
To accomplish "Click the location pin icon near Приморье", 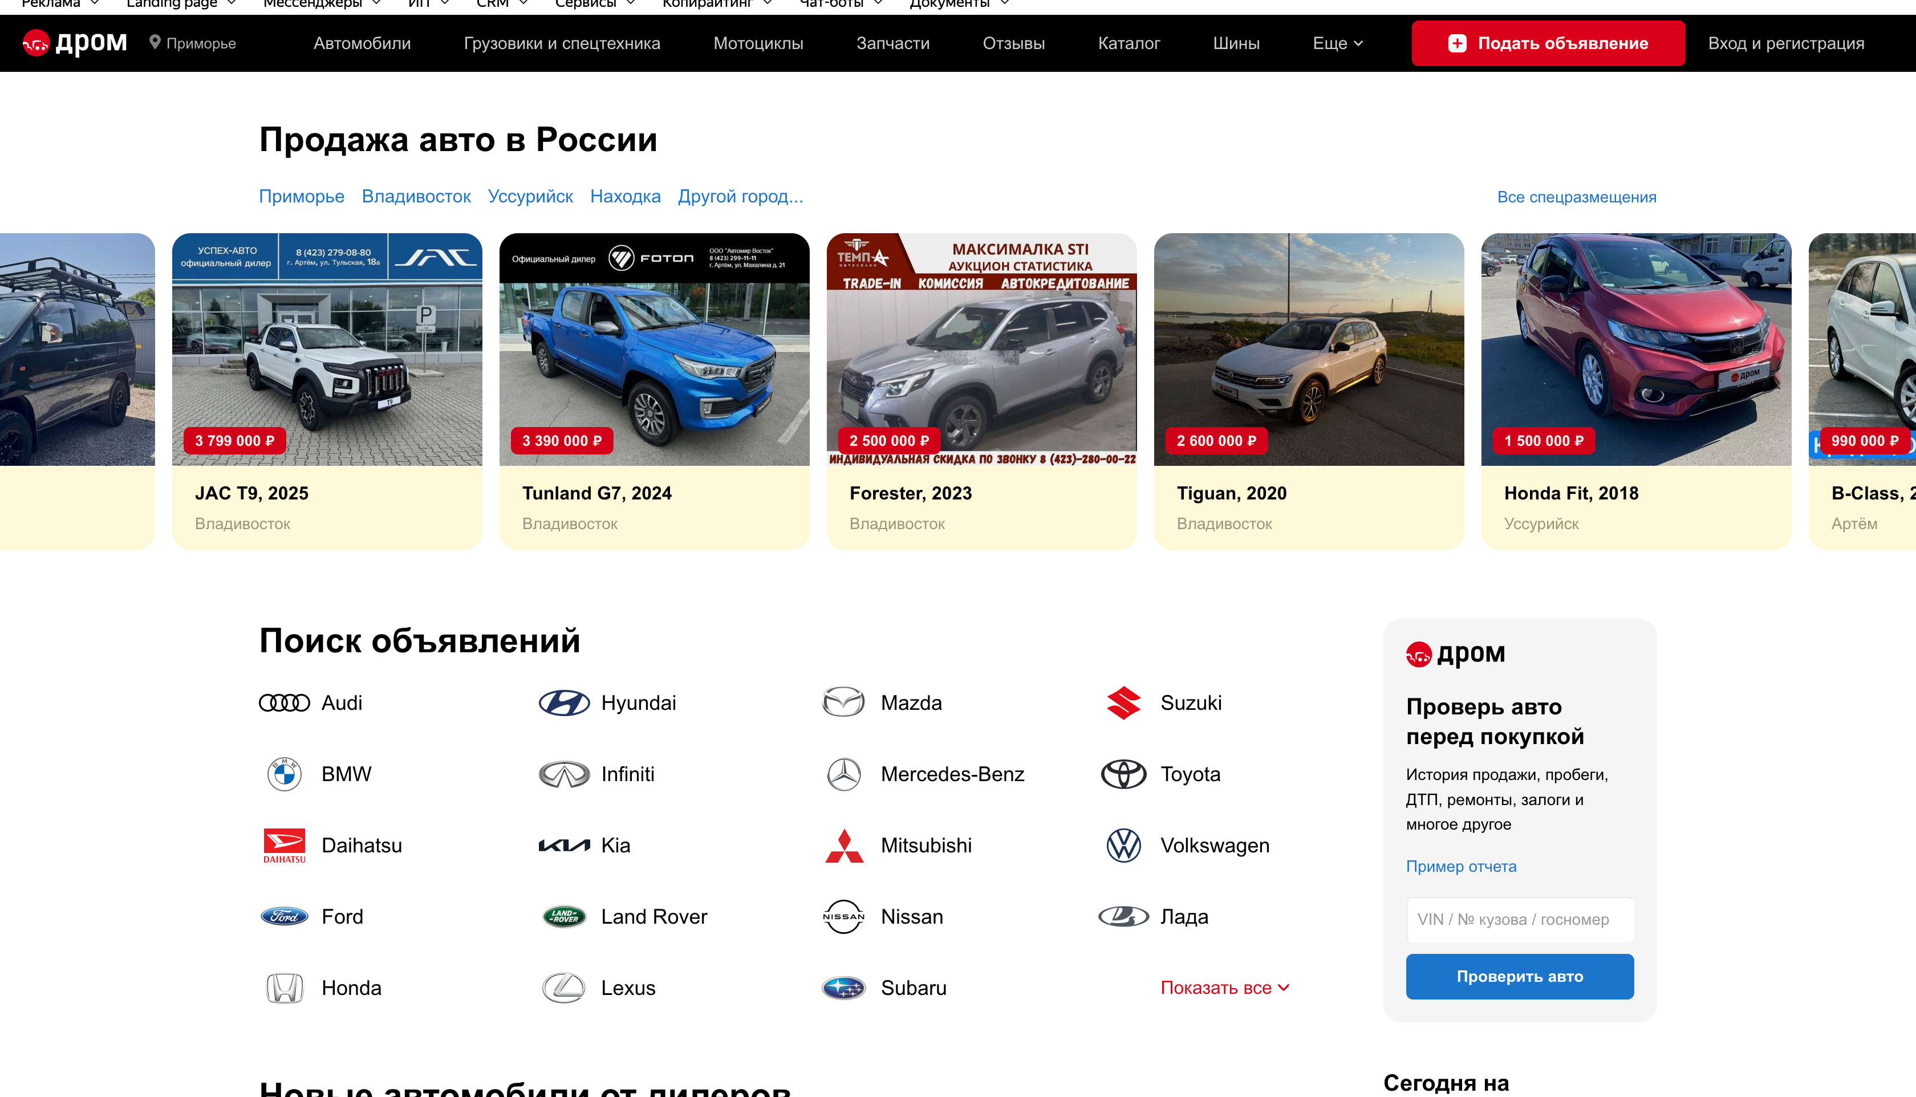I will (155, 42).
